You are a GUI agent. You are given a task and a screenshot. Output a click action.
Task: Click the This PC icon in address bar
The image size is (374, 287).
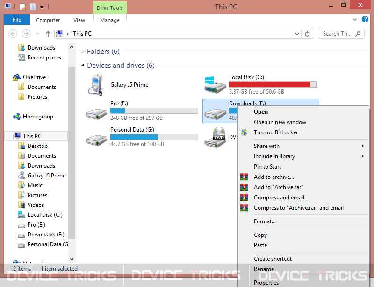coord(59,34)
